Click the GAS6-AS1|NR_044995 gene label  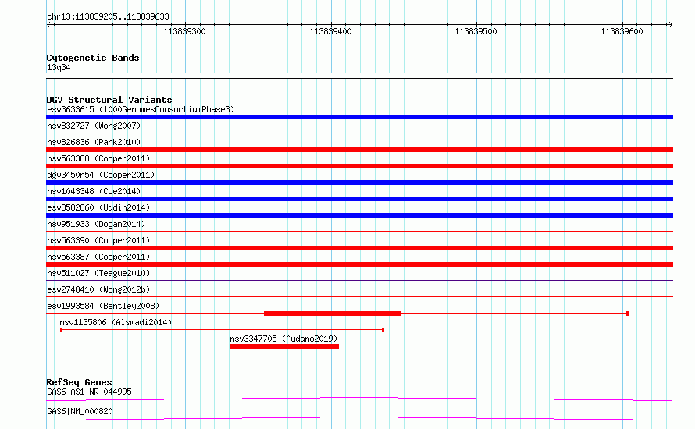pos(89,392)
